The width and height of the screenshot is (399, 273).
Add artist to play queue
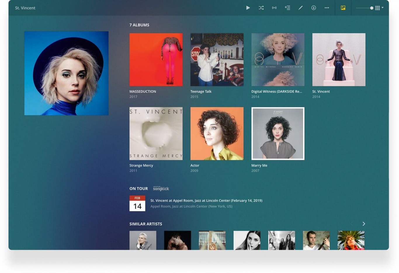287,8
